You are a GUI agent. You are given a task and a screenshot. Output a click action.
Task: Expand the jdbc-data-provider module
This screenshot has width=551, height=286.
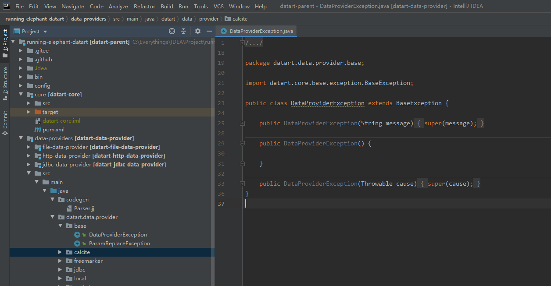29,165
